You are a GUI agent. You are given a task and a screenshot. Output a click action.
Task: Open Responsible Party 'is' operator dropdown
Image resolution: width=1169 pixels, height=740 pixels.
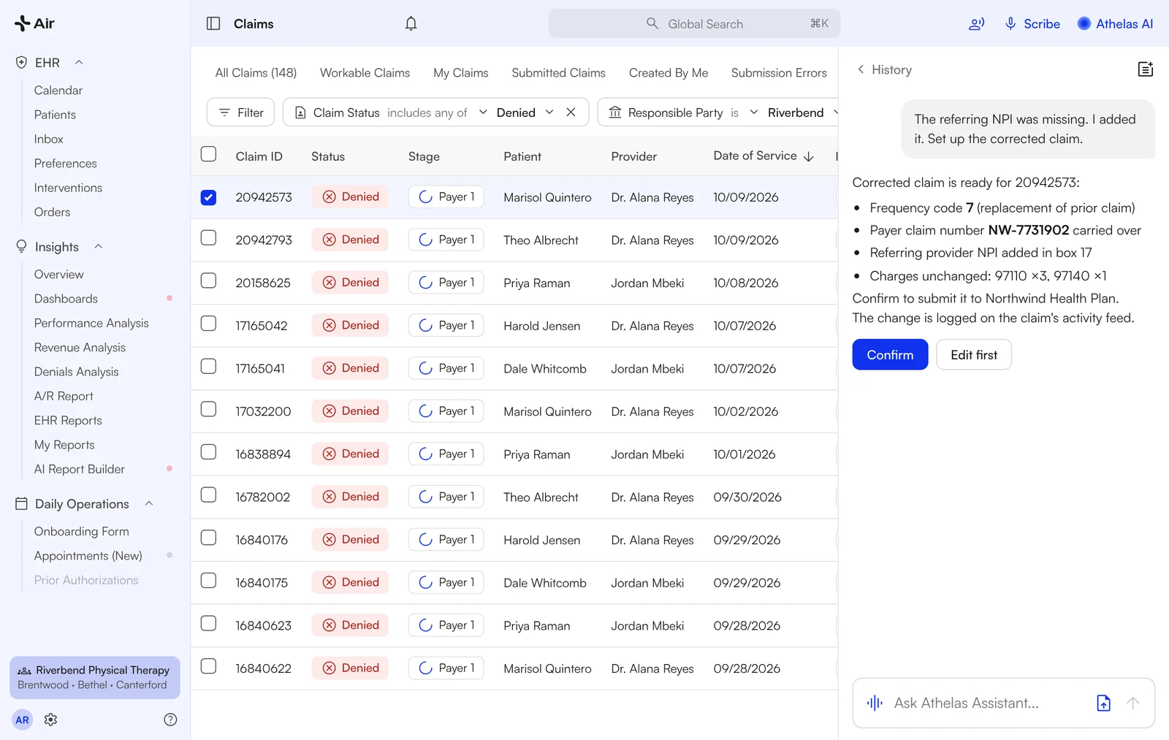744,112
